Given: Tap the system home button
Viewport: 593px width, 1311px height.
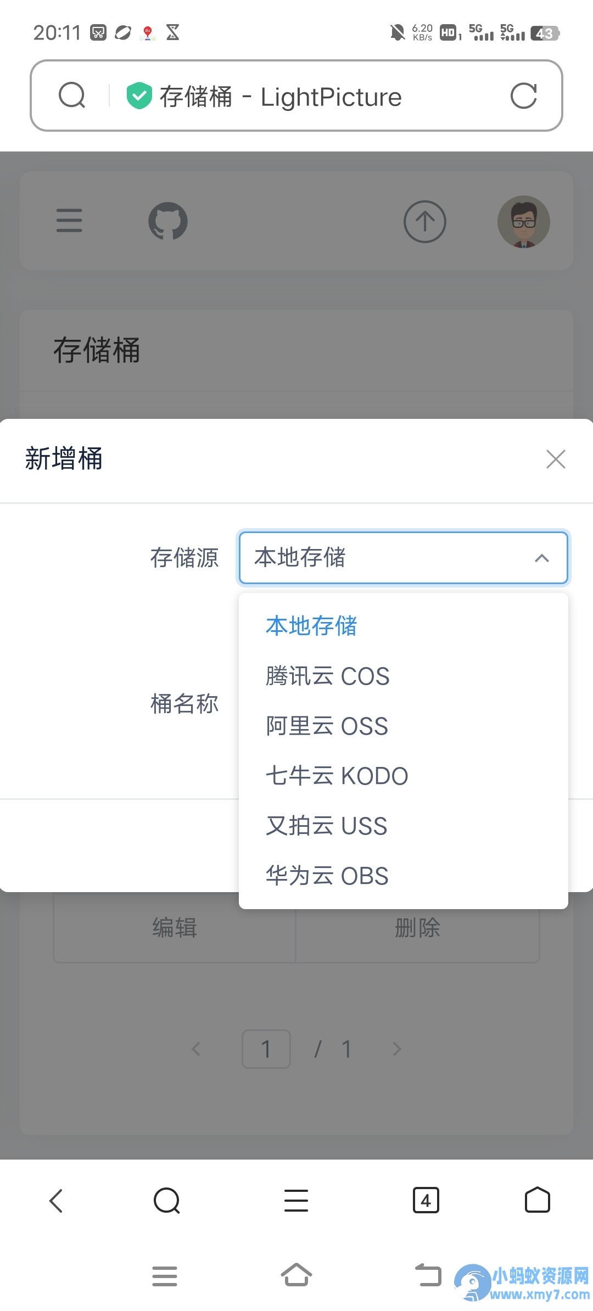Looking at the screenshot, I should pos(296,1275).
